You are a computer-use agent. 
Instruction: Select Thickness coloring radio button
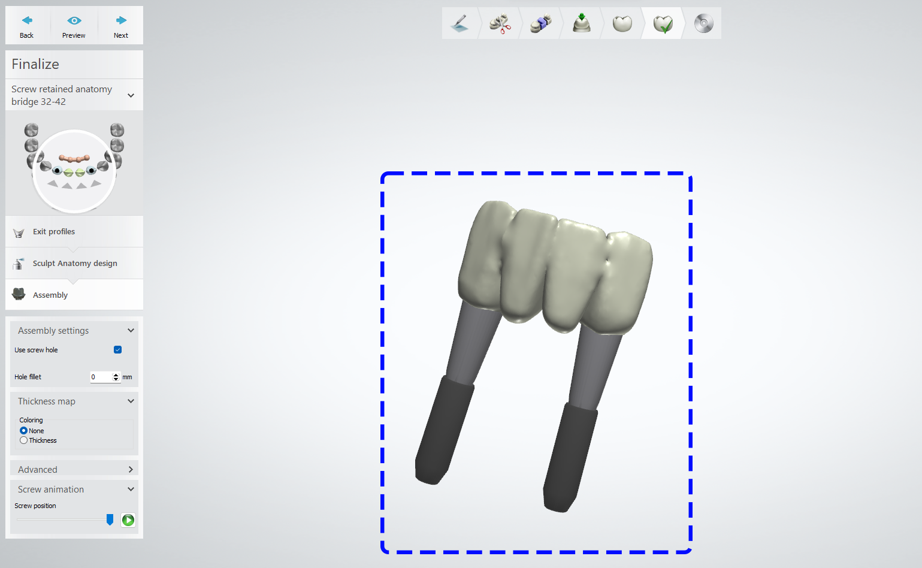pos(24,440)
